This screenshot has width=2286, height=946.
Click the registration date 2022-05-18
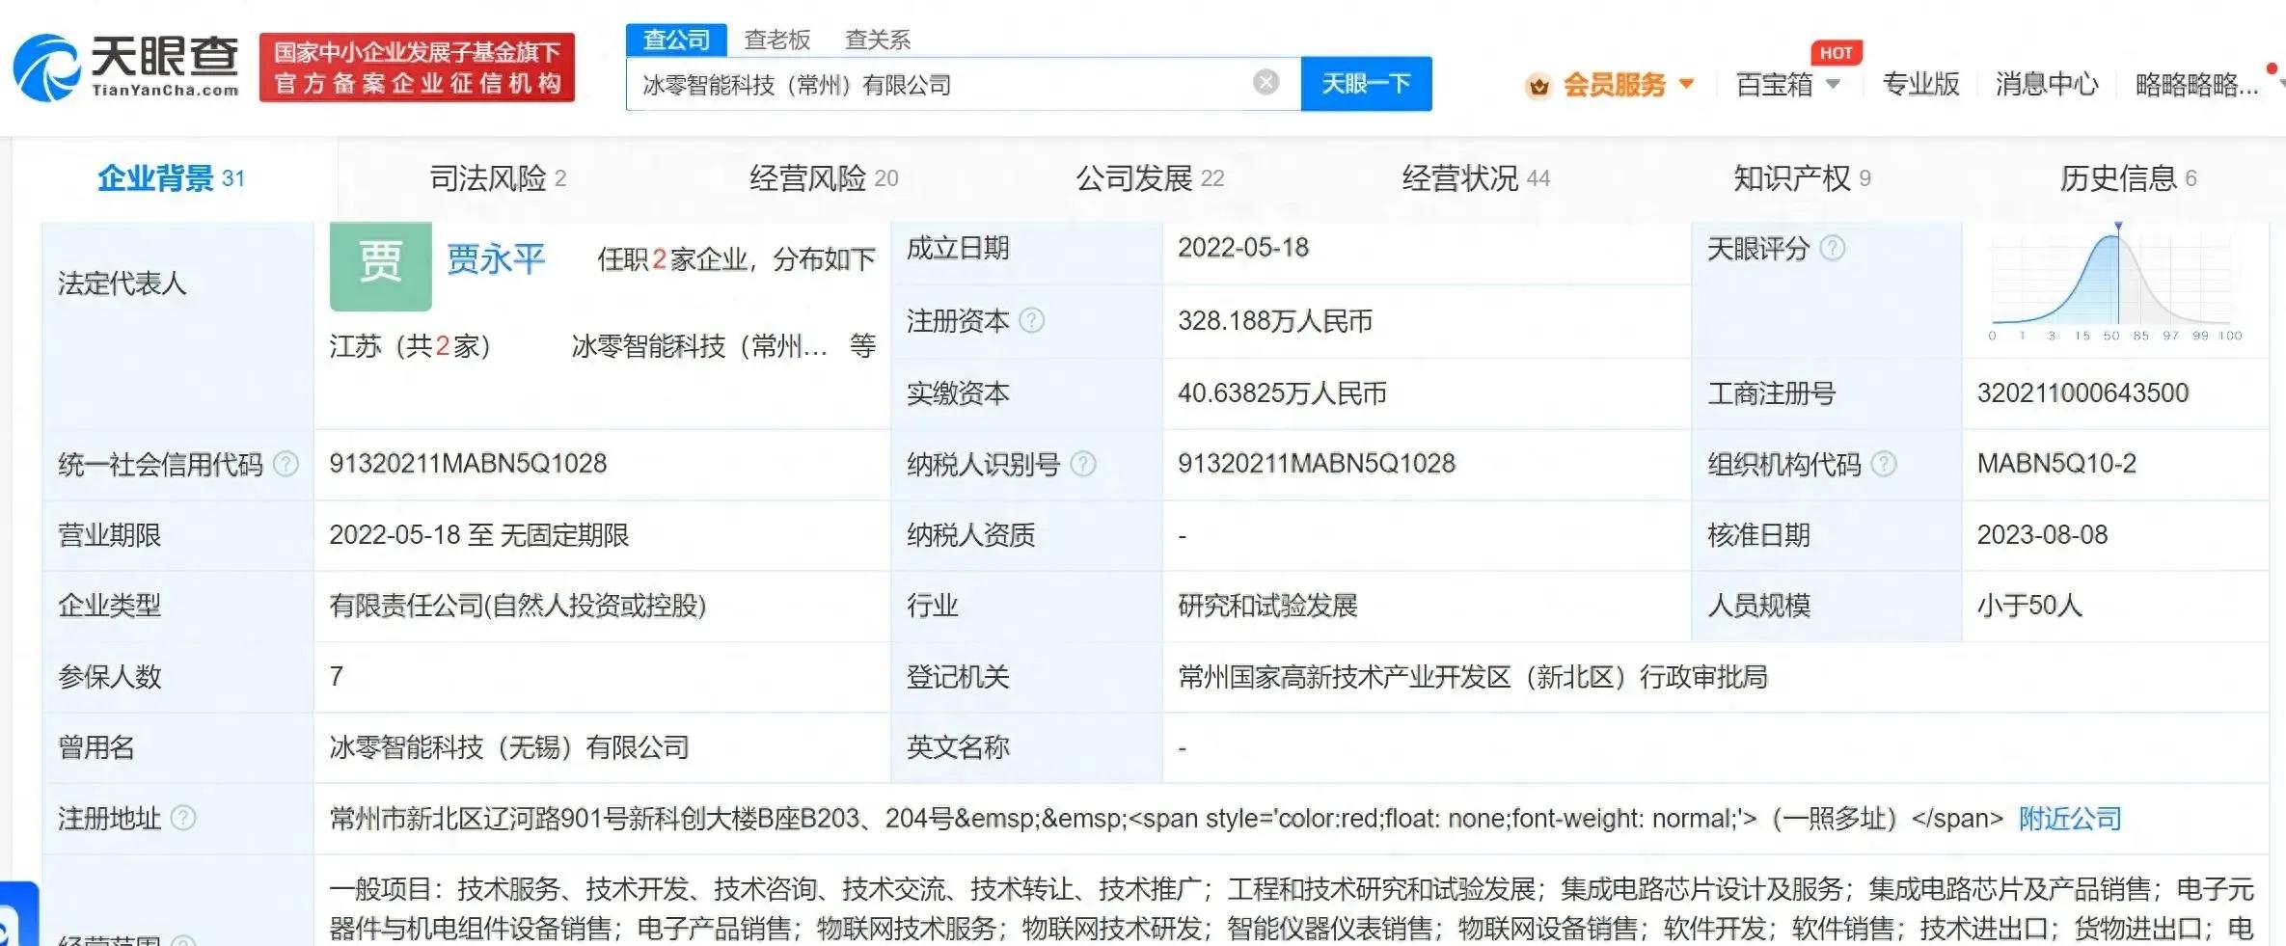[x=1243, y=248]
